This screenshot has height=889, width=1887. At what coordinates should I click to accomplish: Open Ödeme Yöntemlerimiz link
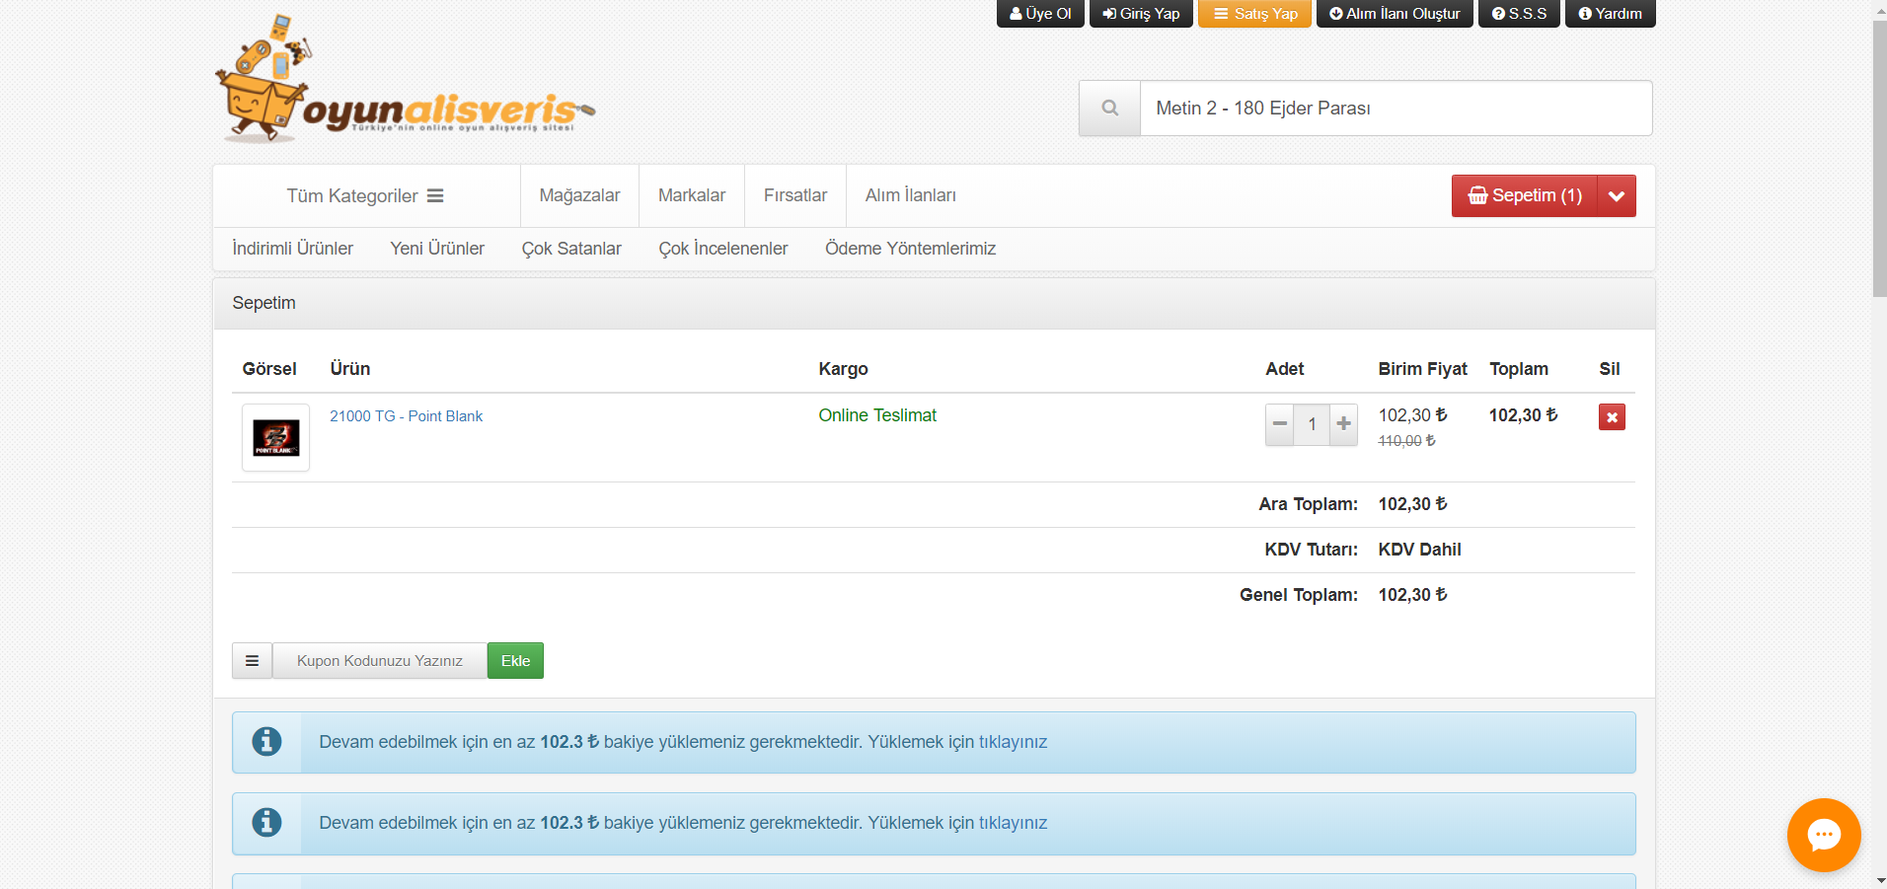tap(910, 249)
